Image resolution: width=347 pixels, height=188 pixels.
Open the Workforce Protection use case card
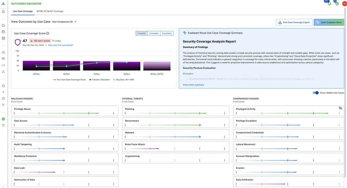pos(65,158)
